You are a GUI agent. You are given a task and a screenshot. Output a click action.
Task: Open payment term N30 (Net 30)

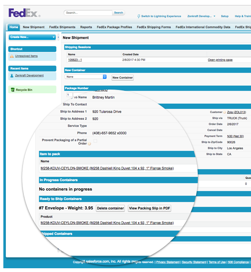pyautogui.click(x=236, y=136)
